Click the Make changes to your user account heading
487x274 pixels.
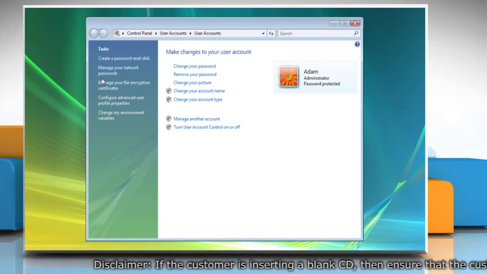point(208,52)
